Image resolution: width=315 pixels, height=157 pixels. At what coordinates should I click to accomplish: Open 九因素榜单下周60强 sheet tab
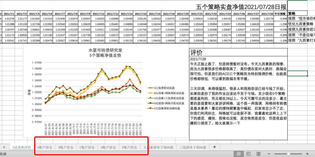click(158, 147)
